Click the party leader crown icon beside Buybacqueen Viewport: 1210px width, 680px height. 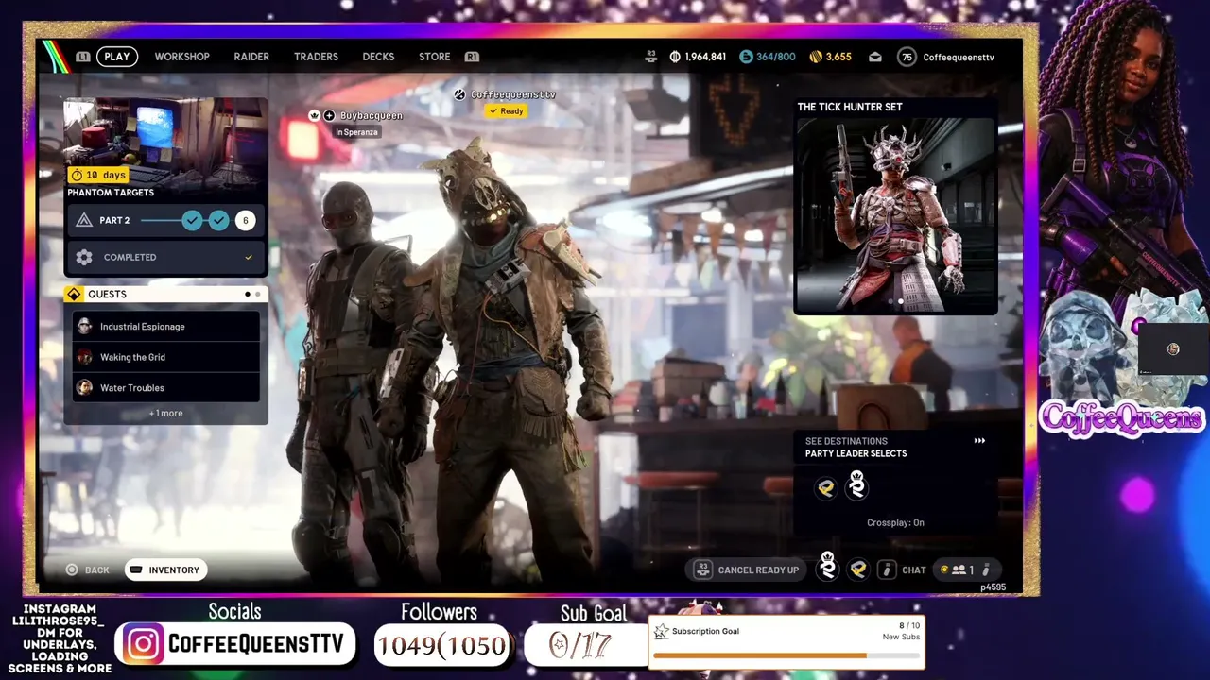[314, 115]
